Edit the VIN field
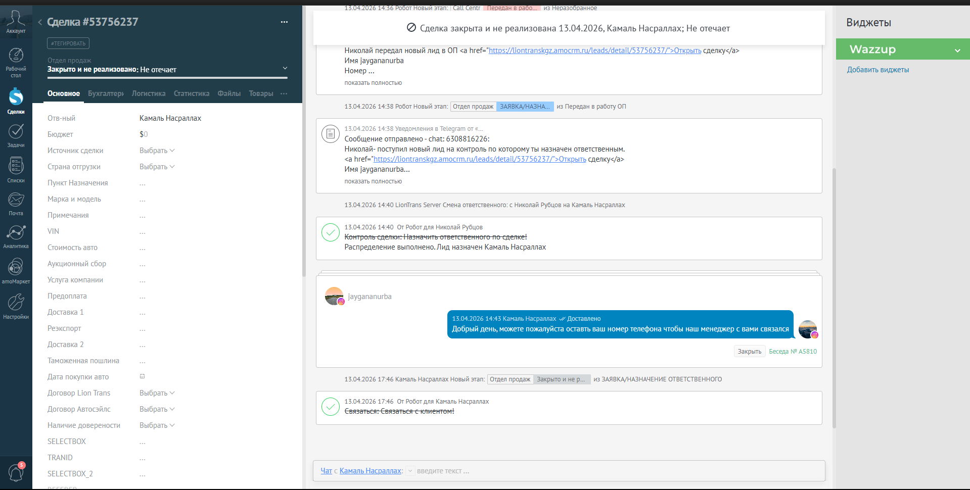Image resolution: width=970 pixels, height=490 pixels. 143,231
